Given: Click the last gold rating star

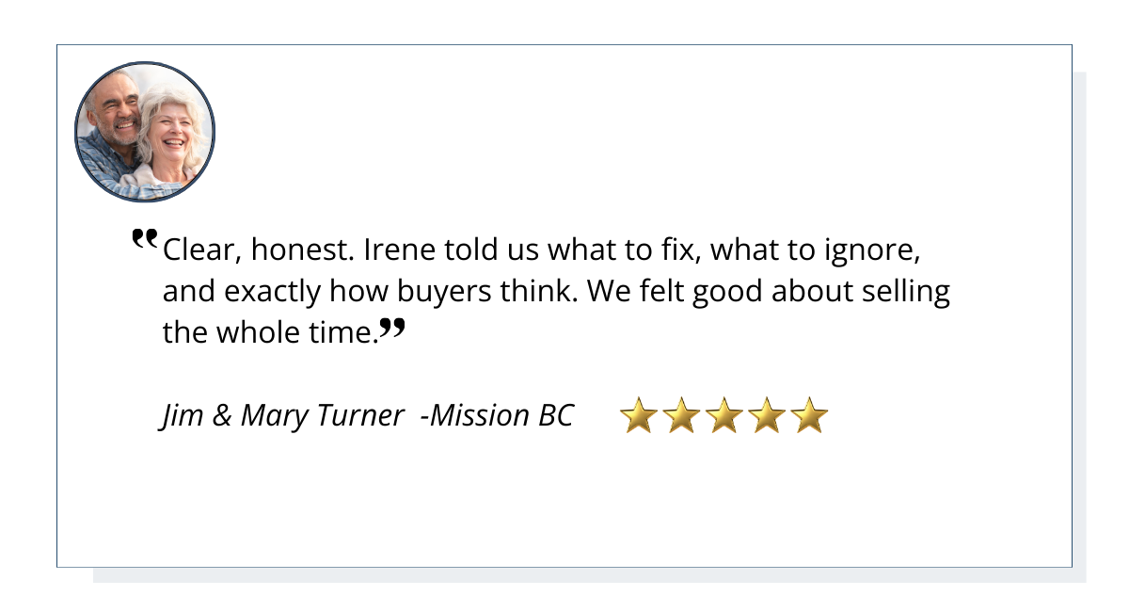Looking at the screenshot, I should (x=808, y=415).
